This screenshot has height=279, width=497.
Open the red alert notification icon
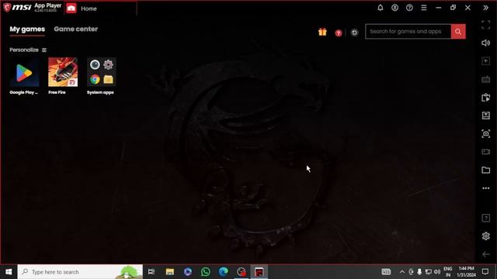point(339,33)
